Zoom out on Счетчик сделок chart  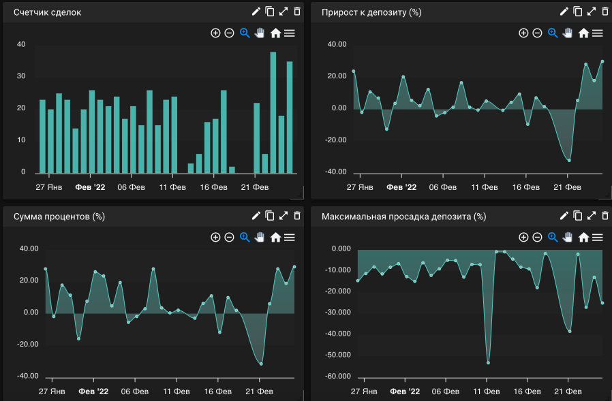(x=230, y=33)
